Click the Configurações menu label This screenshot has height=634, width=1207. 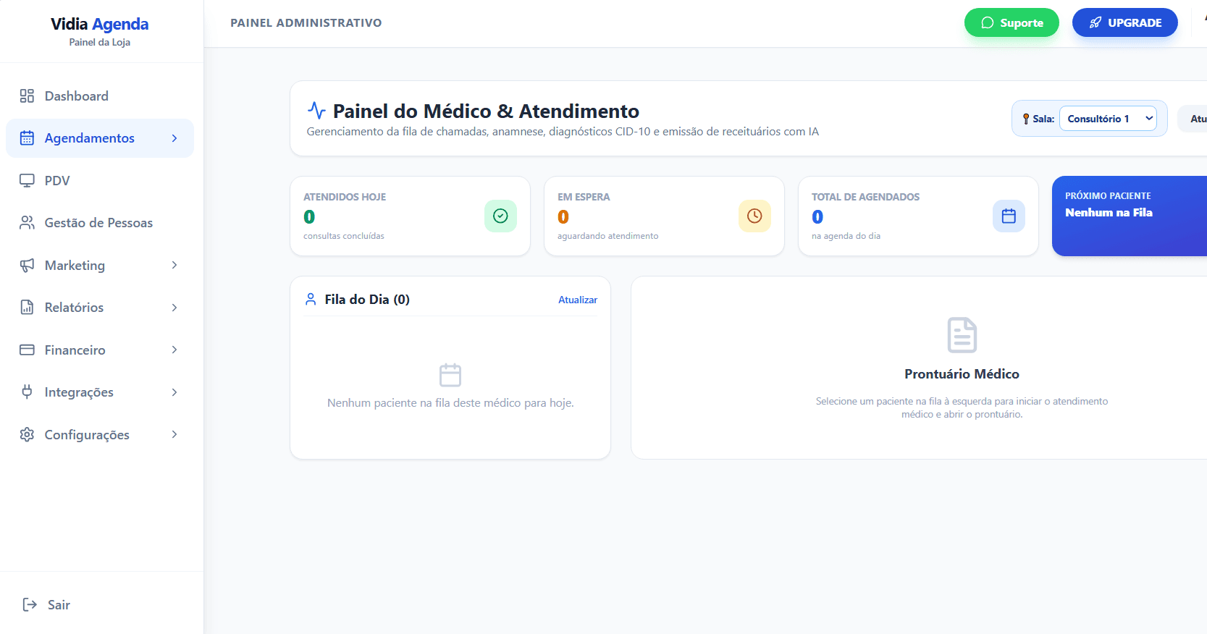(x=87, y=435)
